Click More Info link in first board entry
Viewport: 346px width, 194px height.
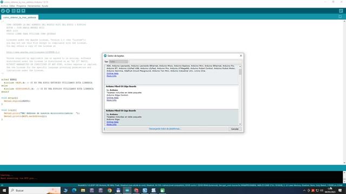[x=111, y=76]
